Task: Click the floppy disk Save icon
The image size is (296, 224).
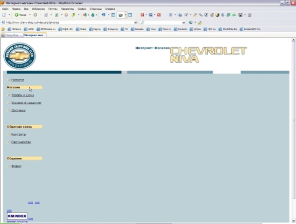Action: click(241, 15)
